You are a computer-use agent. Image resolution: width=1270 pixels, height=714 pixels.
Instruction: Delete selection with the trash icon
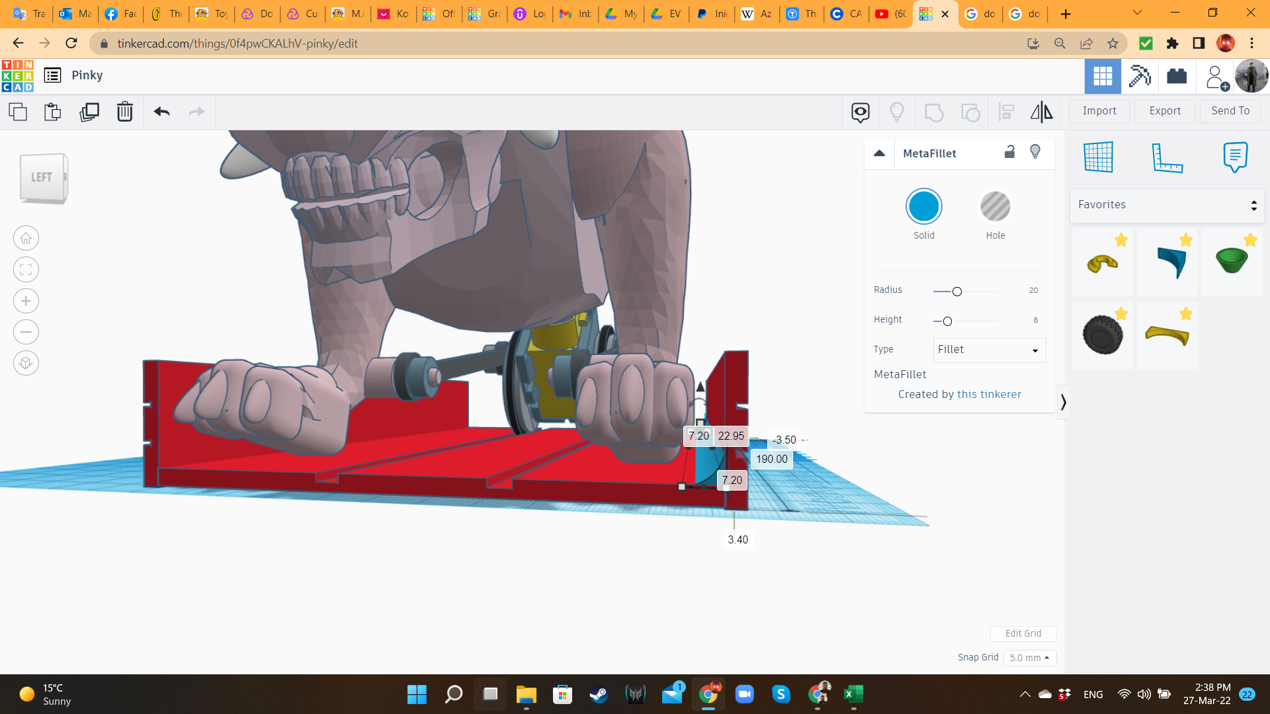coord(124,112)
